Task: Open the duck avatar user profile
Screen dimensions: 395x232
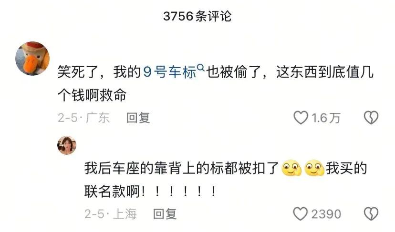Action: [32, 59]
